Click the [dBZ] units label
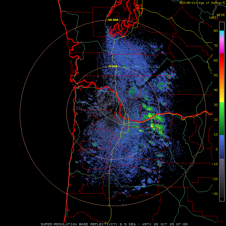Image resolution: width=226 pixels, height=226 pixels. coord(213,17)
